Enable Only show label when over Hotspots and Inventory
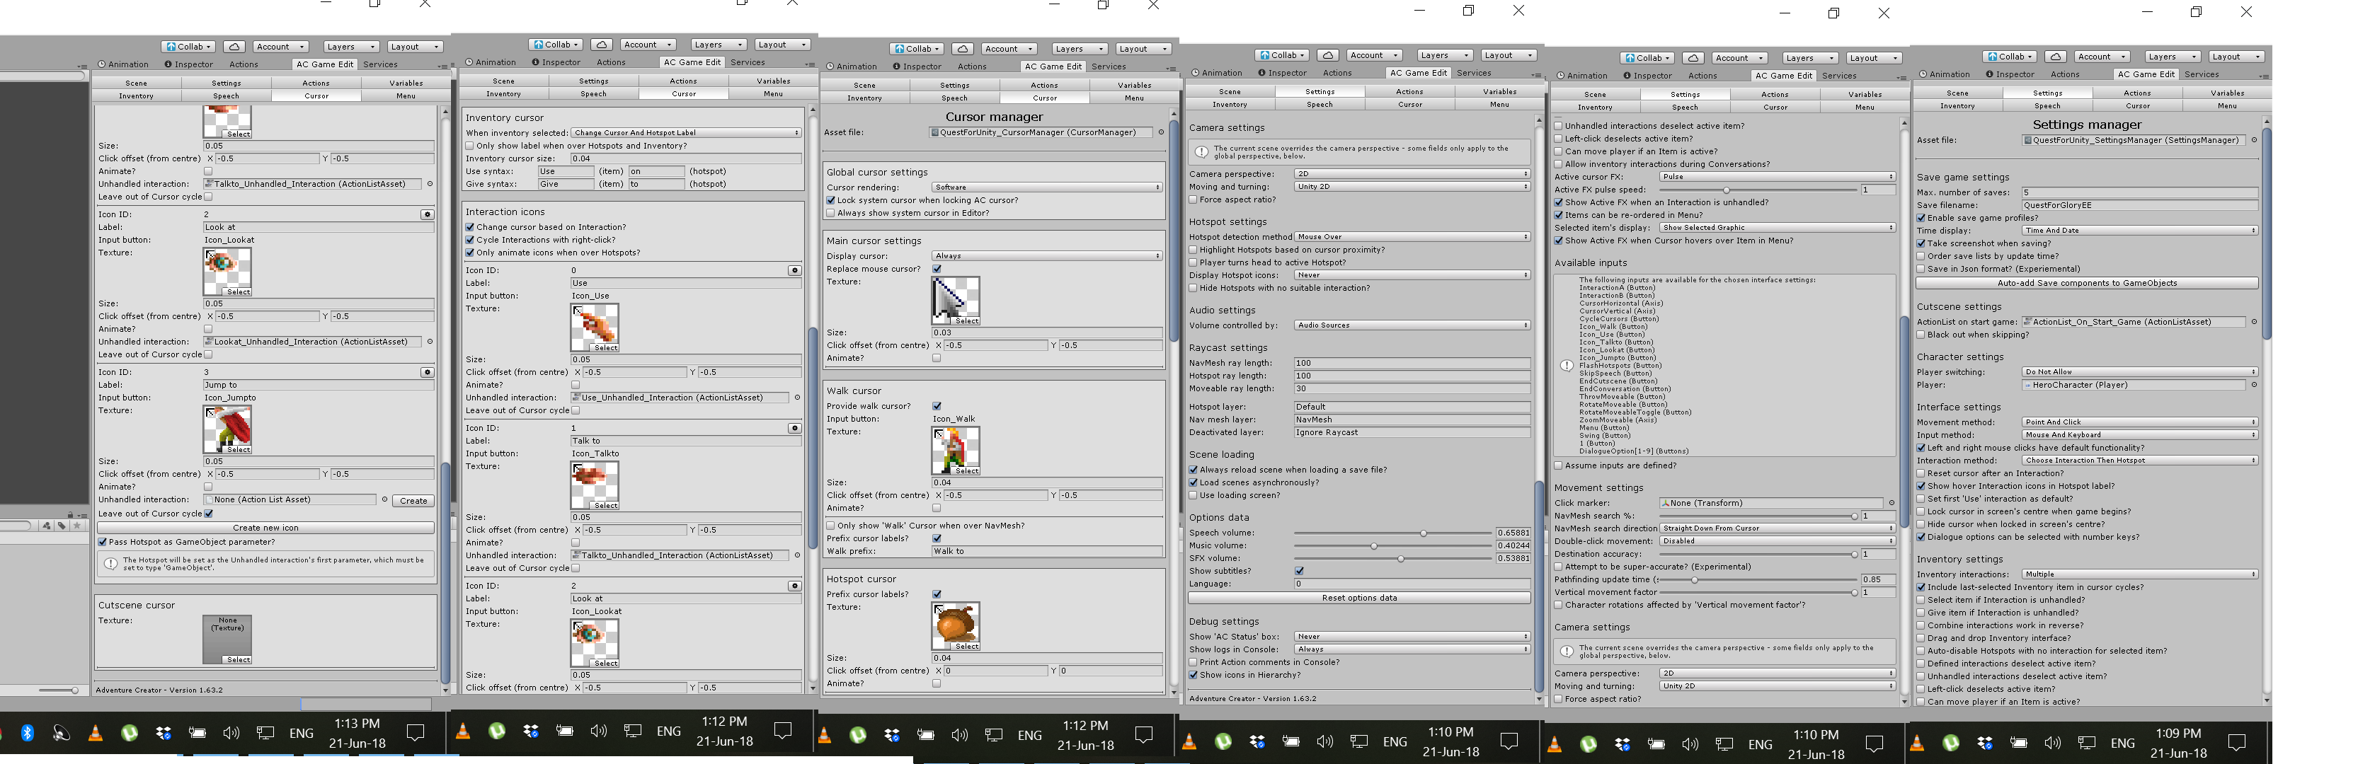Image resolution: width=2358 pixels, height=764 pixels. [469, 146]
